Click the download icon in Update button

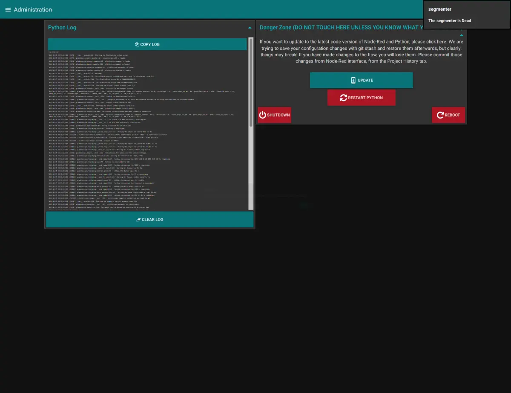[x=353, y=80]
